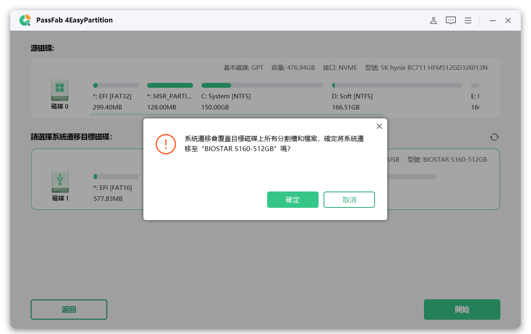531x334 pixels.
Task: Open the user account icon
Action: tap(433, 20)
